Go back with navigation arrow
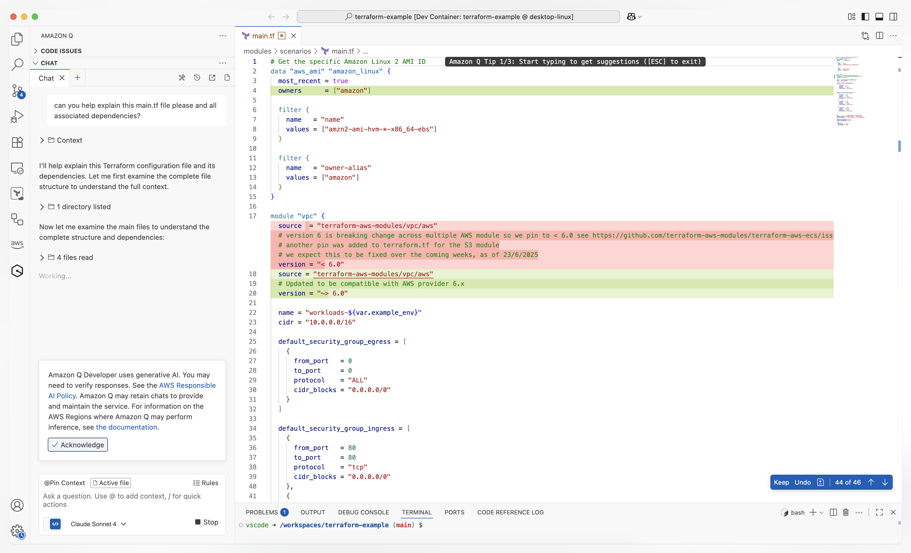 pyautogui.click(x=271, y=17)
